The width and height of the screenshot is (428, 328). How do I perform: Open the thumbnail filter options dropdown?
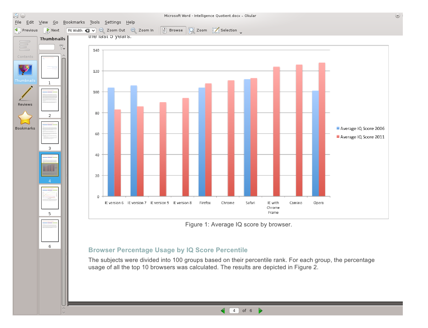click(x=62, y=47)
